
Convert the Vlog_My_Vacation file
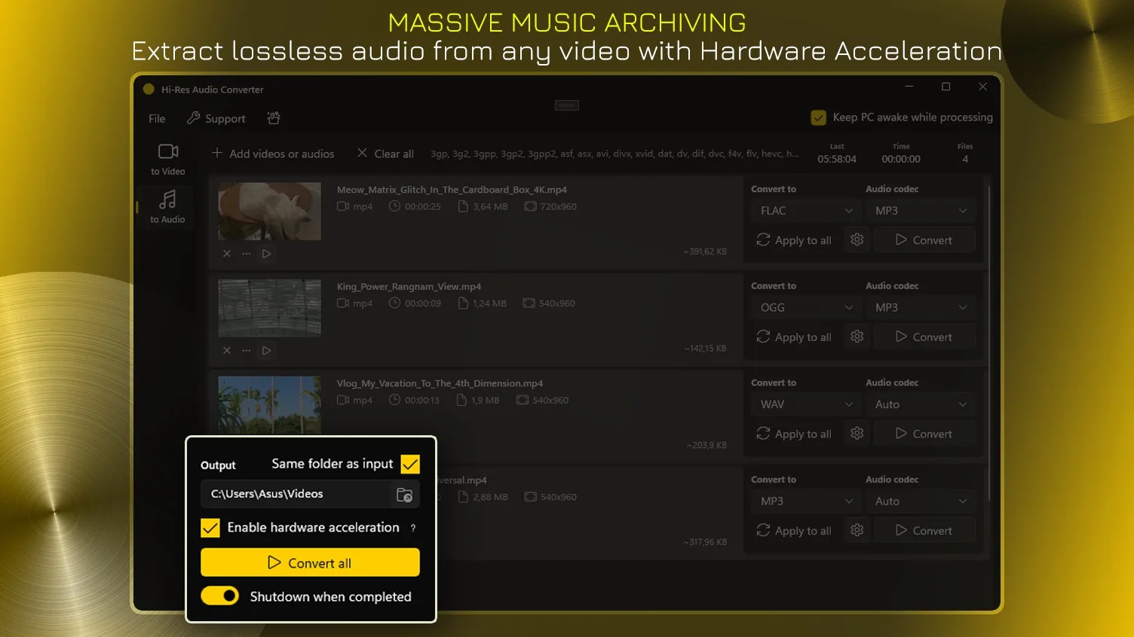click(x=924, y=434)
